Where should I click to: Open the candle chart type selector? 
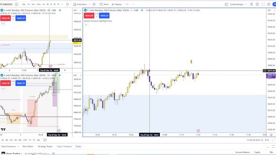(x=68, y=4)
